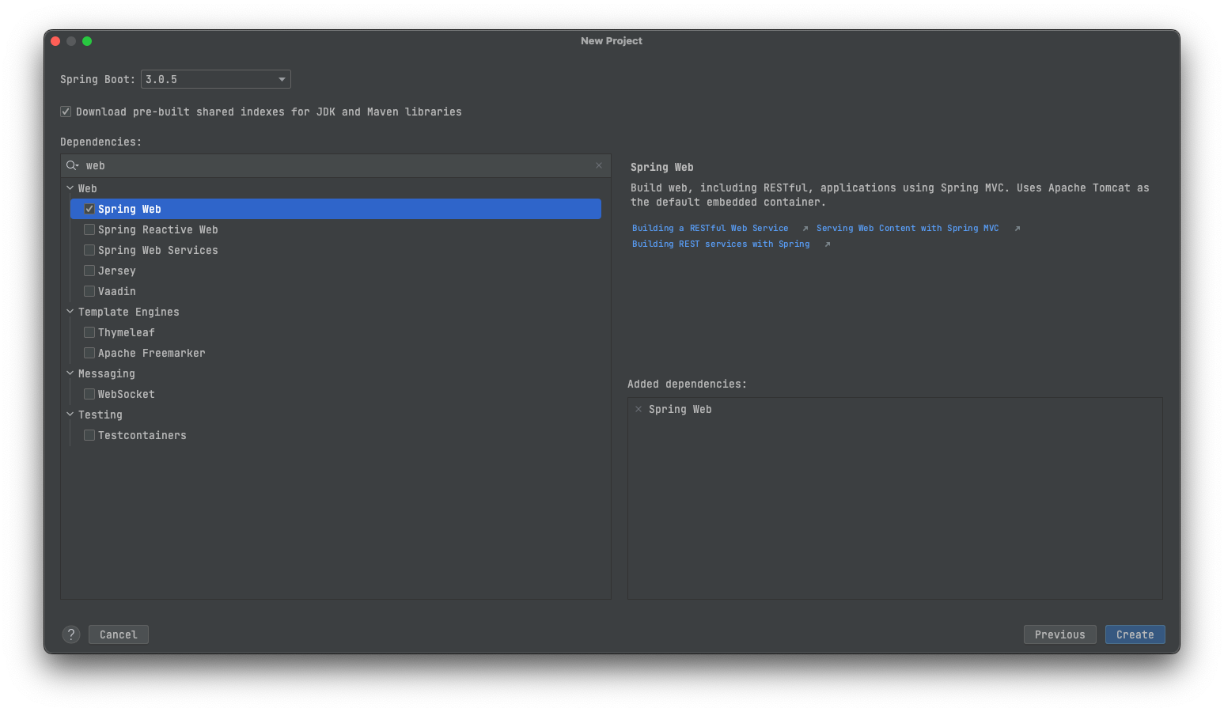Remove Spring Web from added dependencies
Image resolution: width=1224 pixels, height=712 pixels.
(x=639, y=409)
